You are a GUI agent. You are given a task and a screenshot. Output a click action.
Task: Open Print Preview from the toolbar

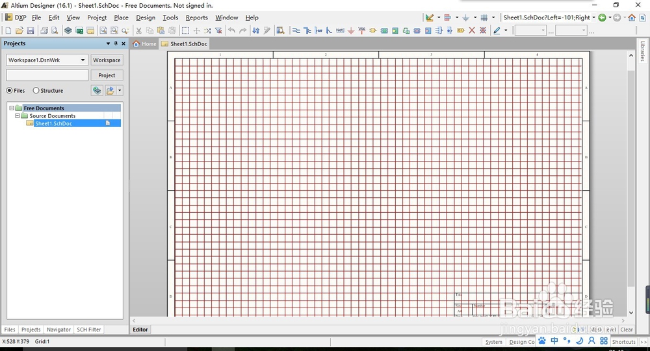[55, 30]
